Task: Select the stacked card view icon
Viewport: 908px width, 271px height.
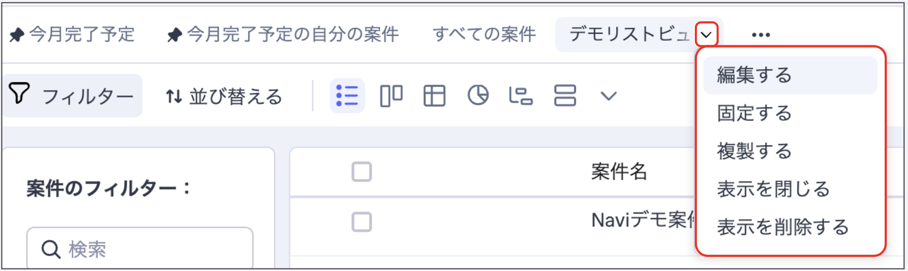Action: [x=565, y=96]
